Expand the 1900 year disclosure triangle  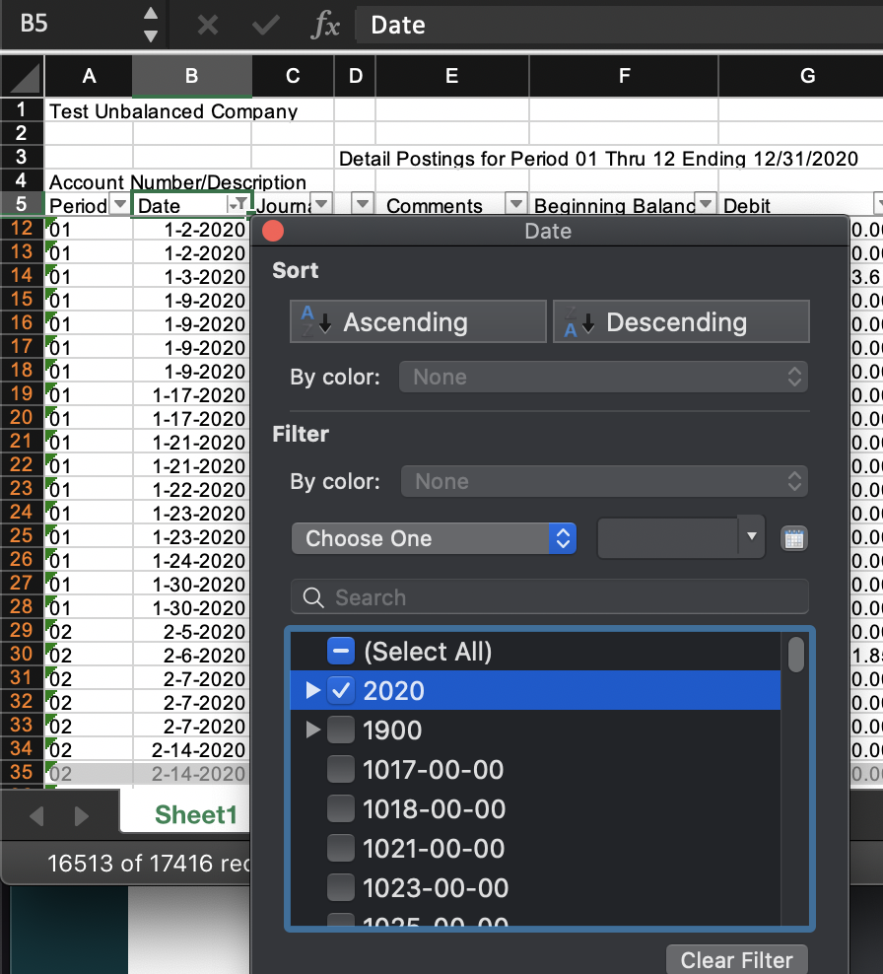[x=313, y=730]
